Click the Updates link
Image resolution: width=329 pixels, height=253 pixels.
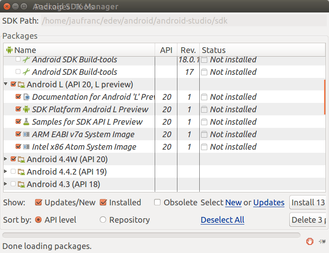(269, 203)
